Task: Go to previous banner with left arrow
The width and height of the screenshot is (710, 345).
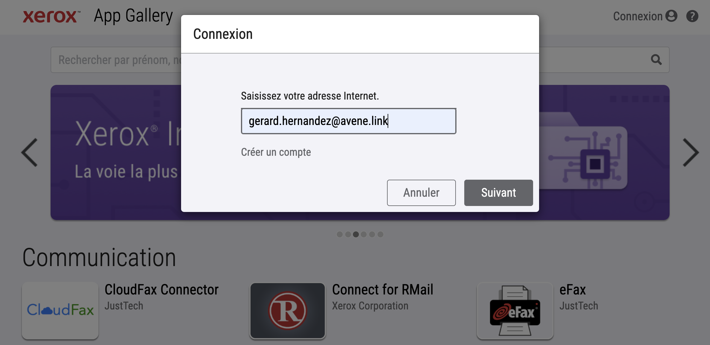Action: tap(30, 152)
